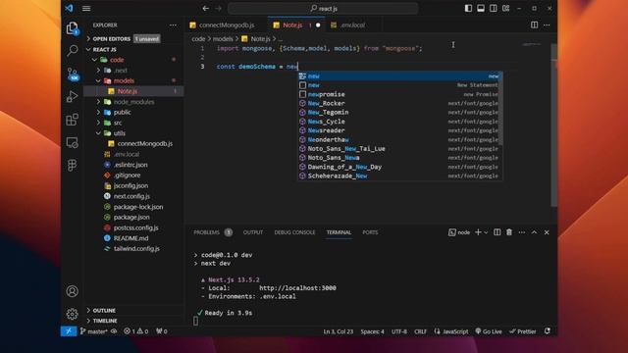Switch to connectMongodb.js editor tab

[227, 25]
